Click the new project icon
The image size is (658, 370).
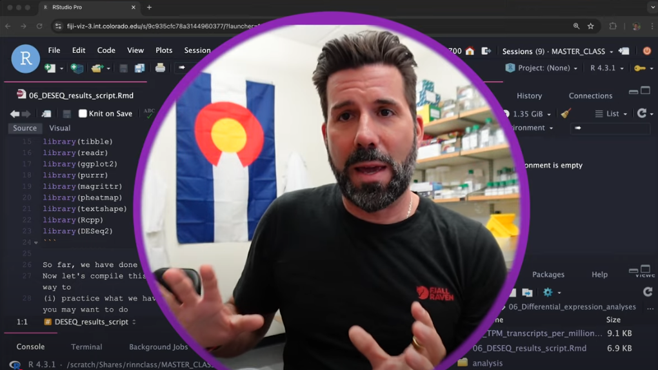(x=77, y=68)
